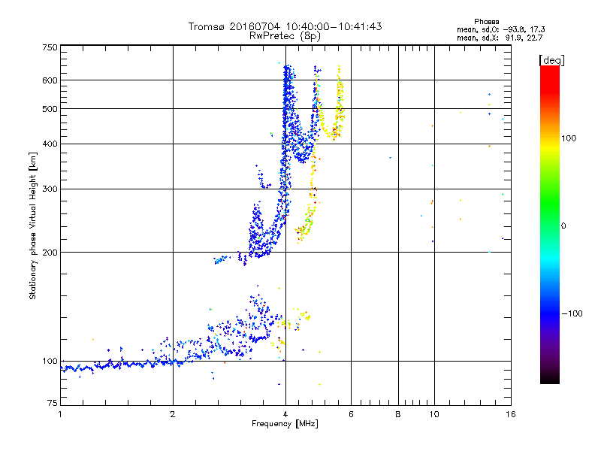Click the color bar's "100" tick label
Image resolution: width=601 pixels, height=451 pixels.
pyautogui.click(x=569, y=138)
